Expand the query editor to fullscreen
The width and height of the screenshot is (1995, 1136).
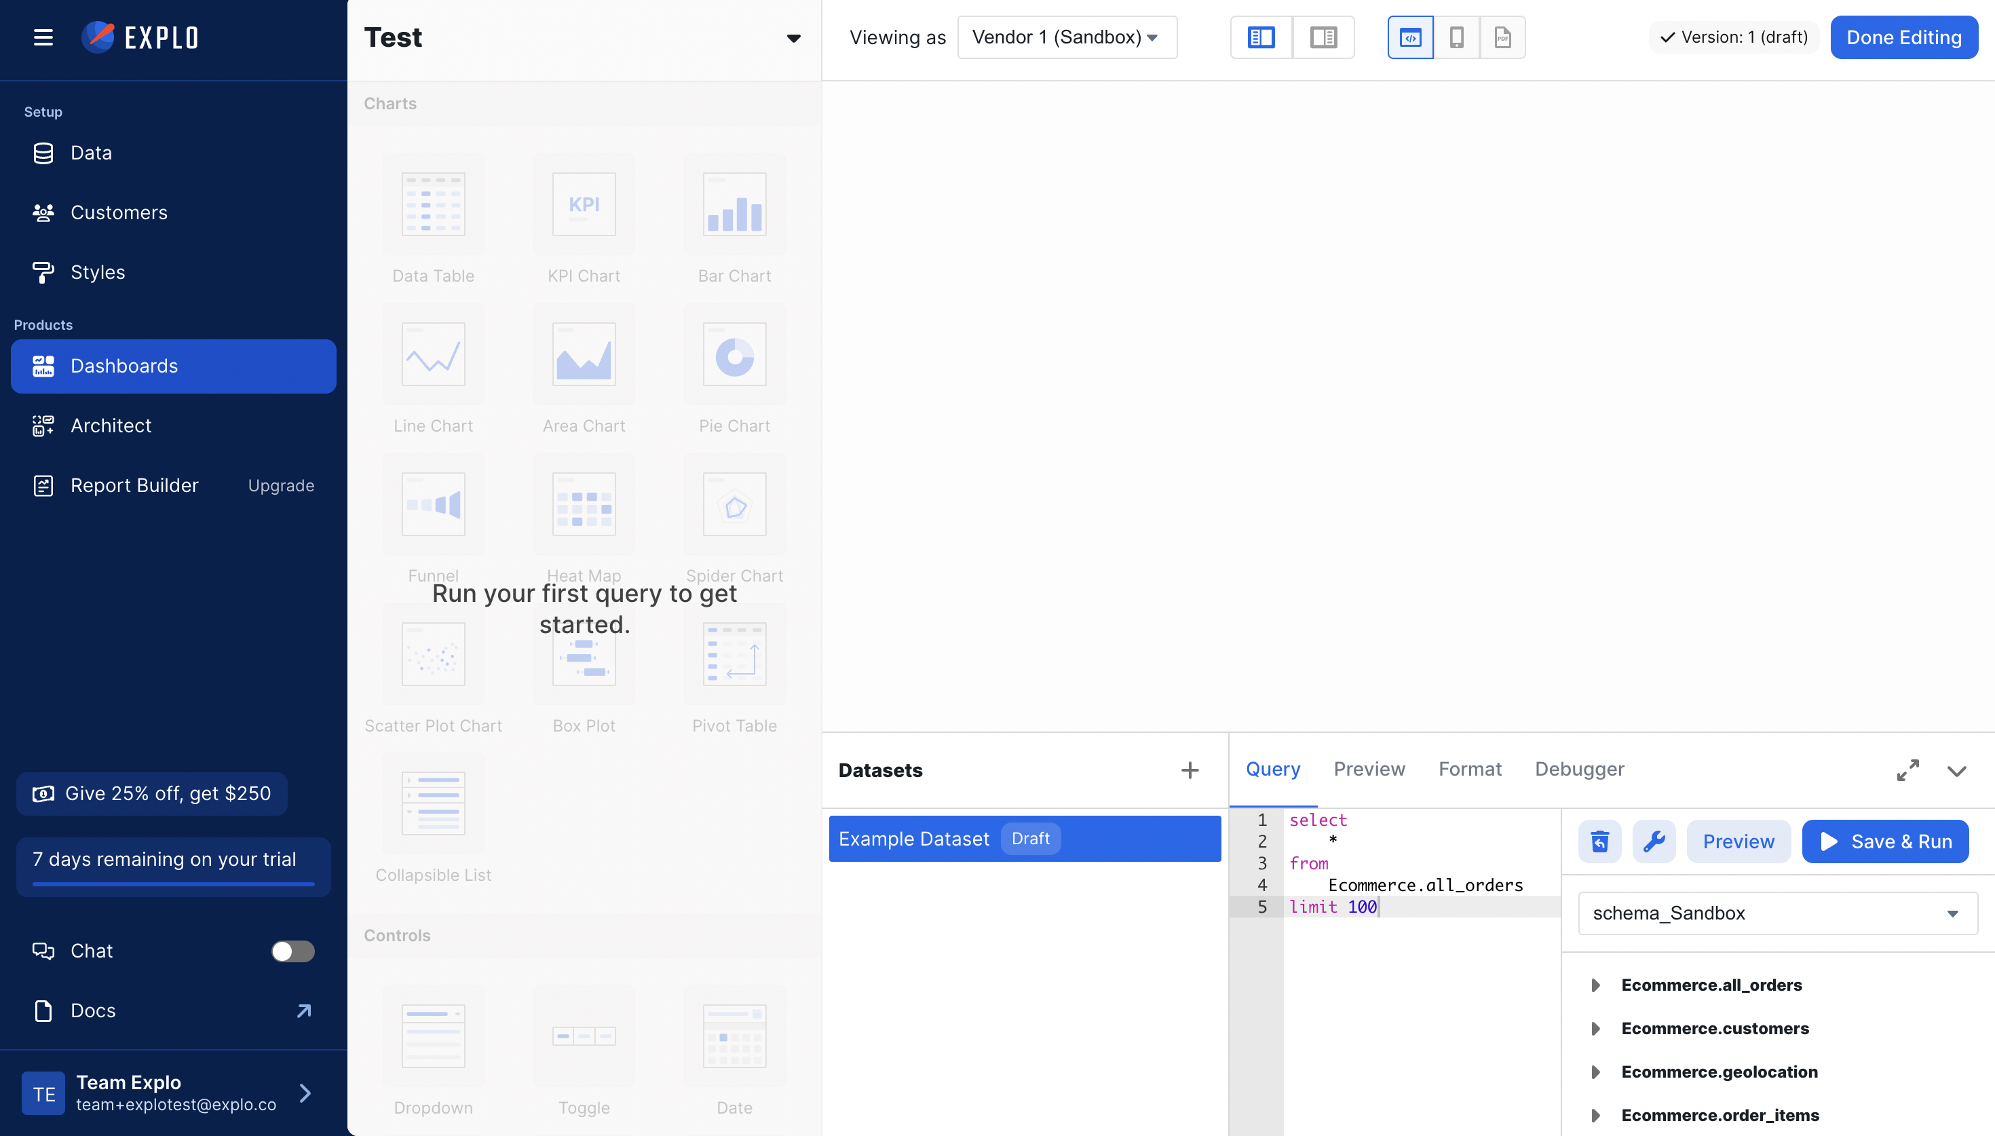pos(1907,770)
